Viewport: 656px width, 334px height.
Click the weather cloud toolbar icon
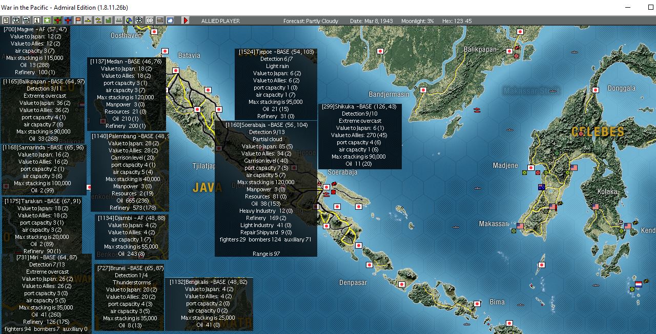170,20
